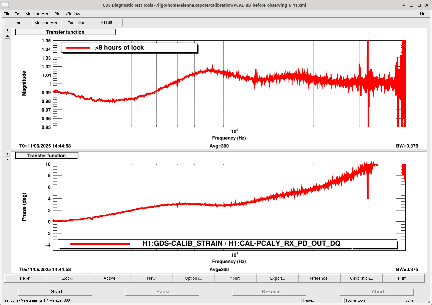The width and height of the screenshot is (432, 305).
Task: Select the Result tab
Action: coord(106,22)
